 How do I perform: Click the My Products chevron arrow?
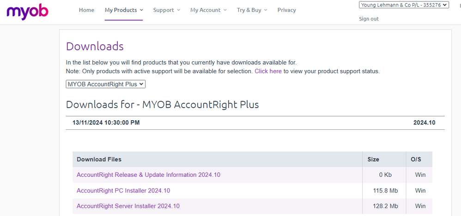[x=141, y=10]
